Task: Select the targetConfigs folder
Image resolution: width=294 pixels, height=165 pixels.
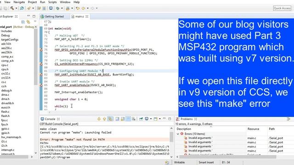Action: click(x=10, y=39)
